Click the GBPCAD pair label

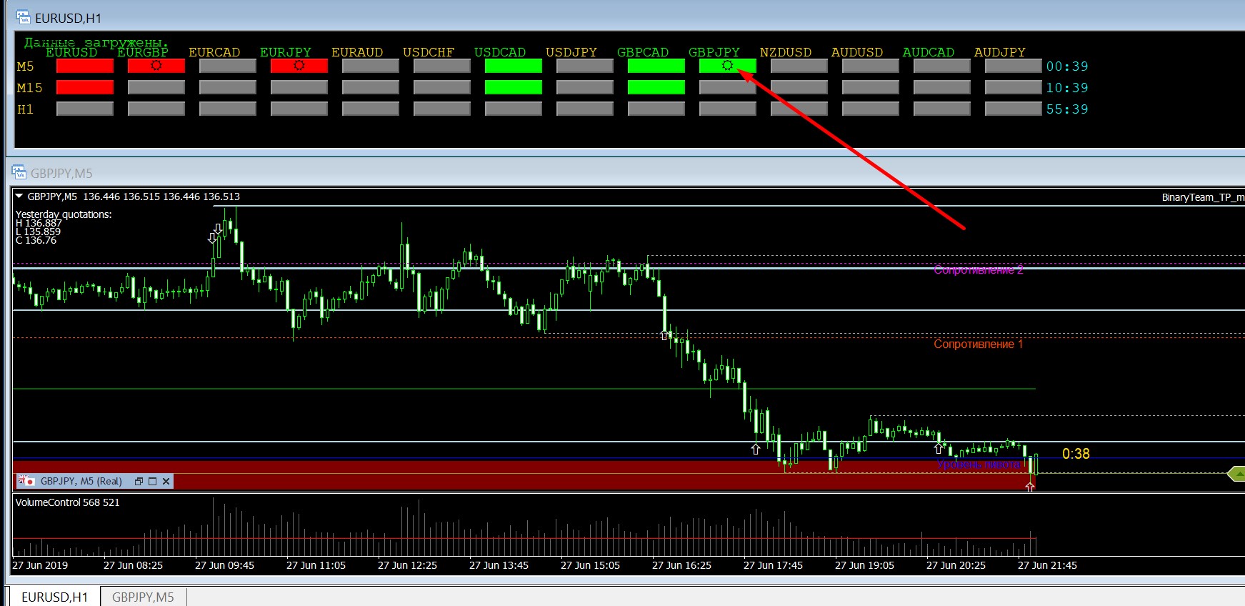coord(643,52)
